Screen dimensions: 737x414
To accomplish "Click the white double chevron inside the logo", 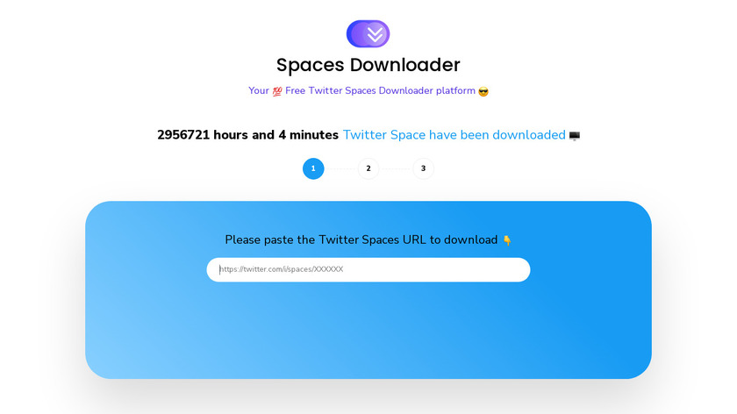I will click(x=376, y=34).
